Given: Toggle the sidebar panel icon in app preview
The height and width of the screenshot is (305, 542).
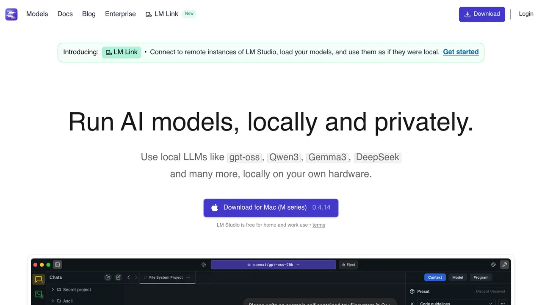Looking at the screenshot, I should pyautogui.click(x=58, y=265).
